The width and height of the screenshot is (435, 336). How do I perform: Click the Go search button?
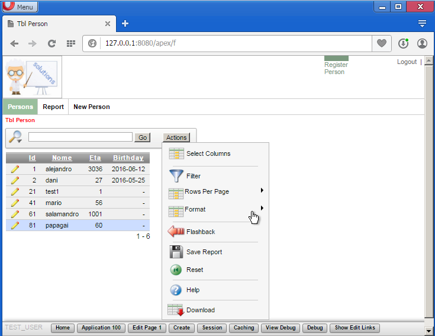143,137
